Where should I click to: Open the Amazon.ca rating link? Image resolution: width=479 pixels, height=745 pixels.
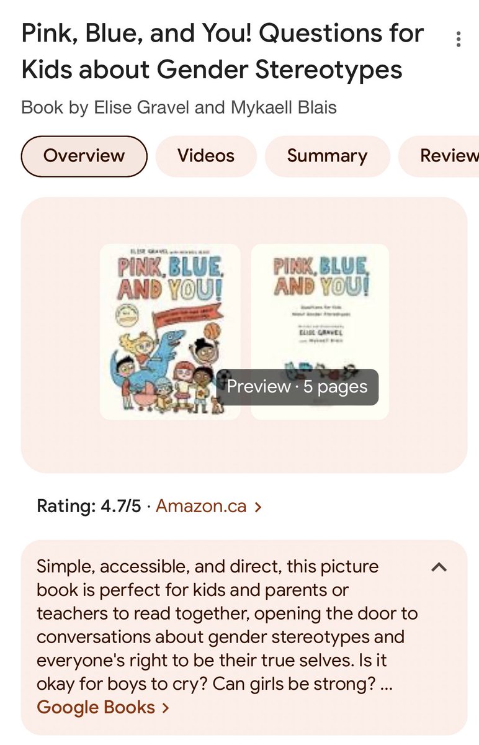point(201,506)
